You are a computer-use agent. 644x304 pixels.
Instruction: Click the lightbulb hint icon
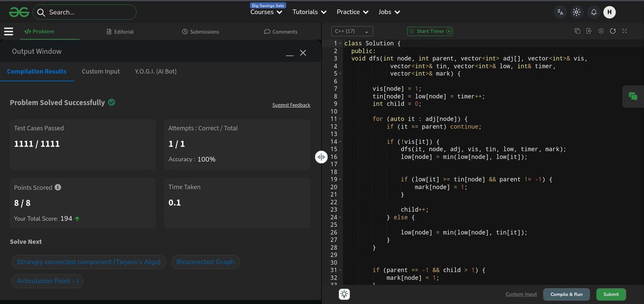[x=345, y=294]
